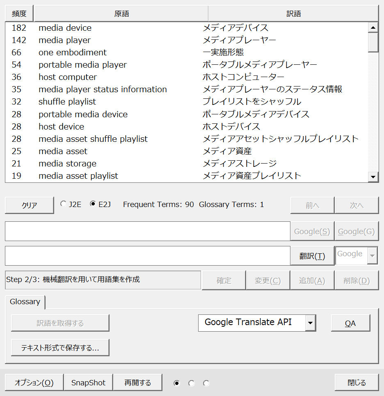This screenshot has height=396, width=384.
Task: Select the first radio button beside 再開する
Action: coord(177,383)
